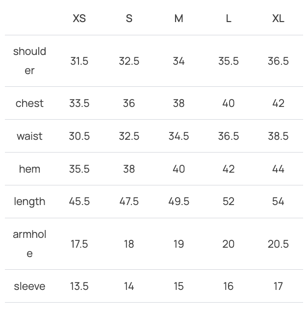Select the S size column header

click(129, 19)
